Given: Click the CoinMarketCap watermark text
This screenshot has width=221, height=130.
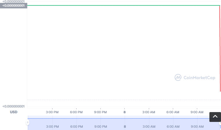Looking at the screenshot, I should [x=200, y=77].
